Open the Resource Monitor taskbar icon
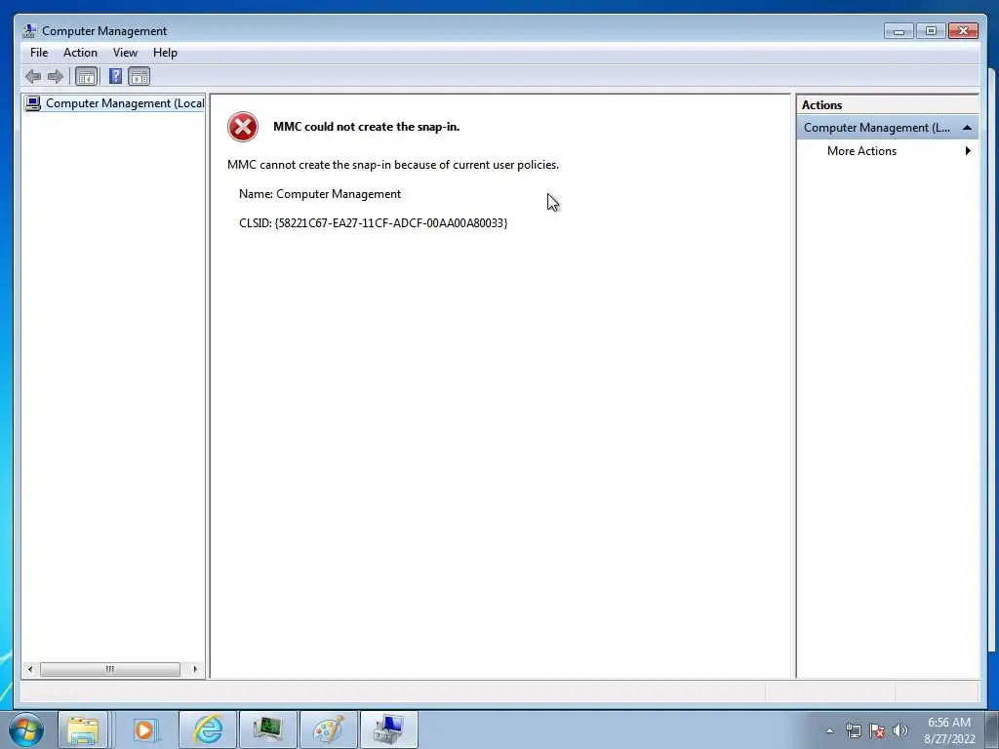This screenshot has width=999, height=749. [267, 729]
